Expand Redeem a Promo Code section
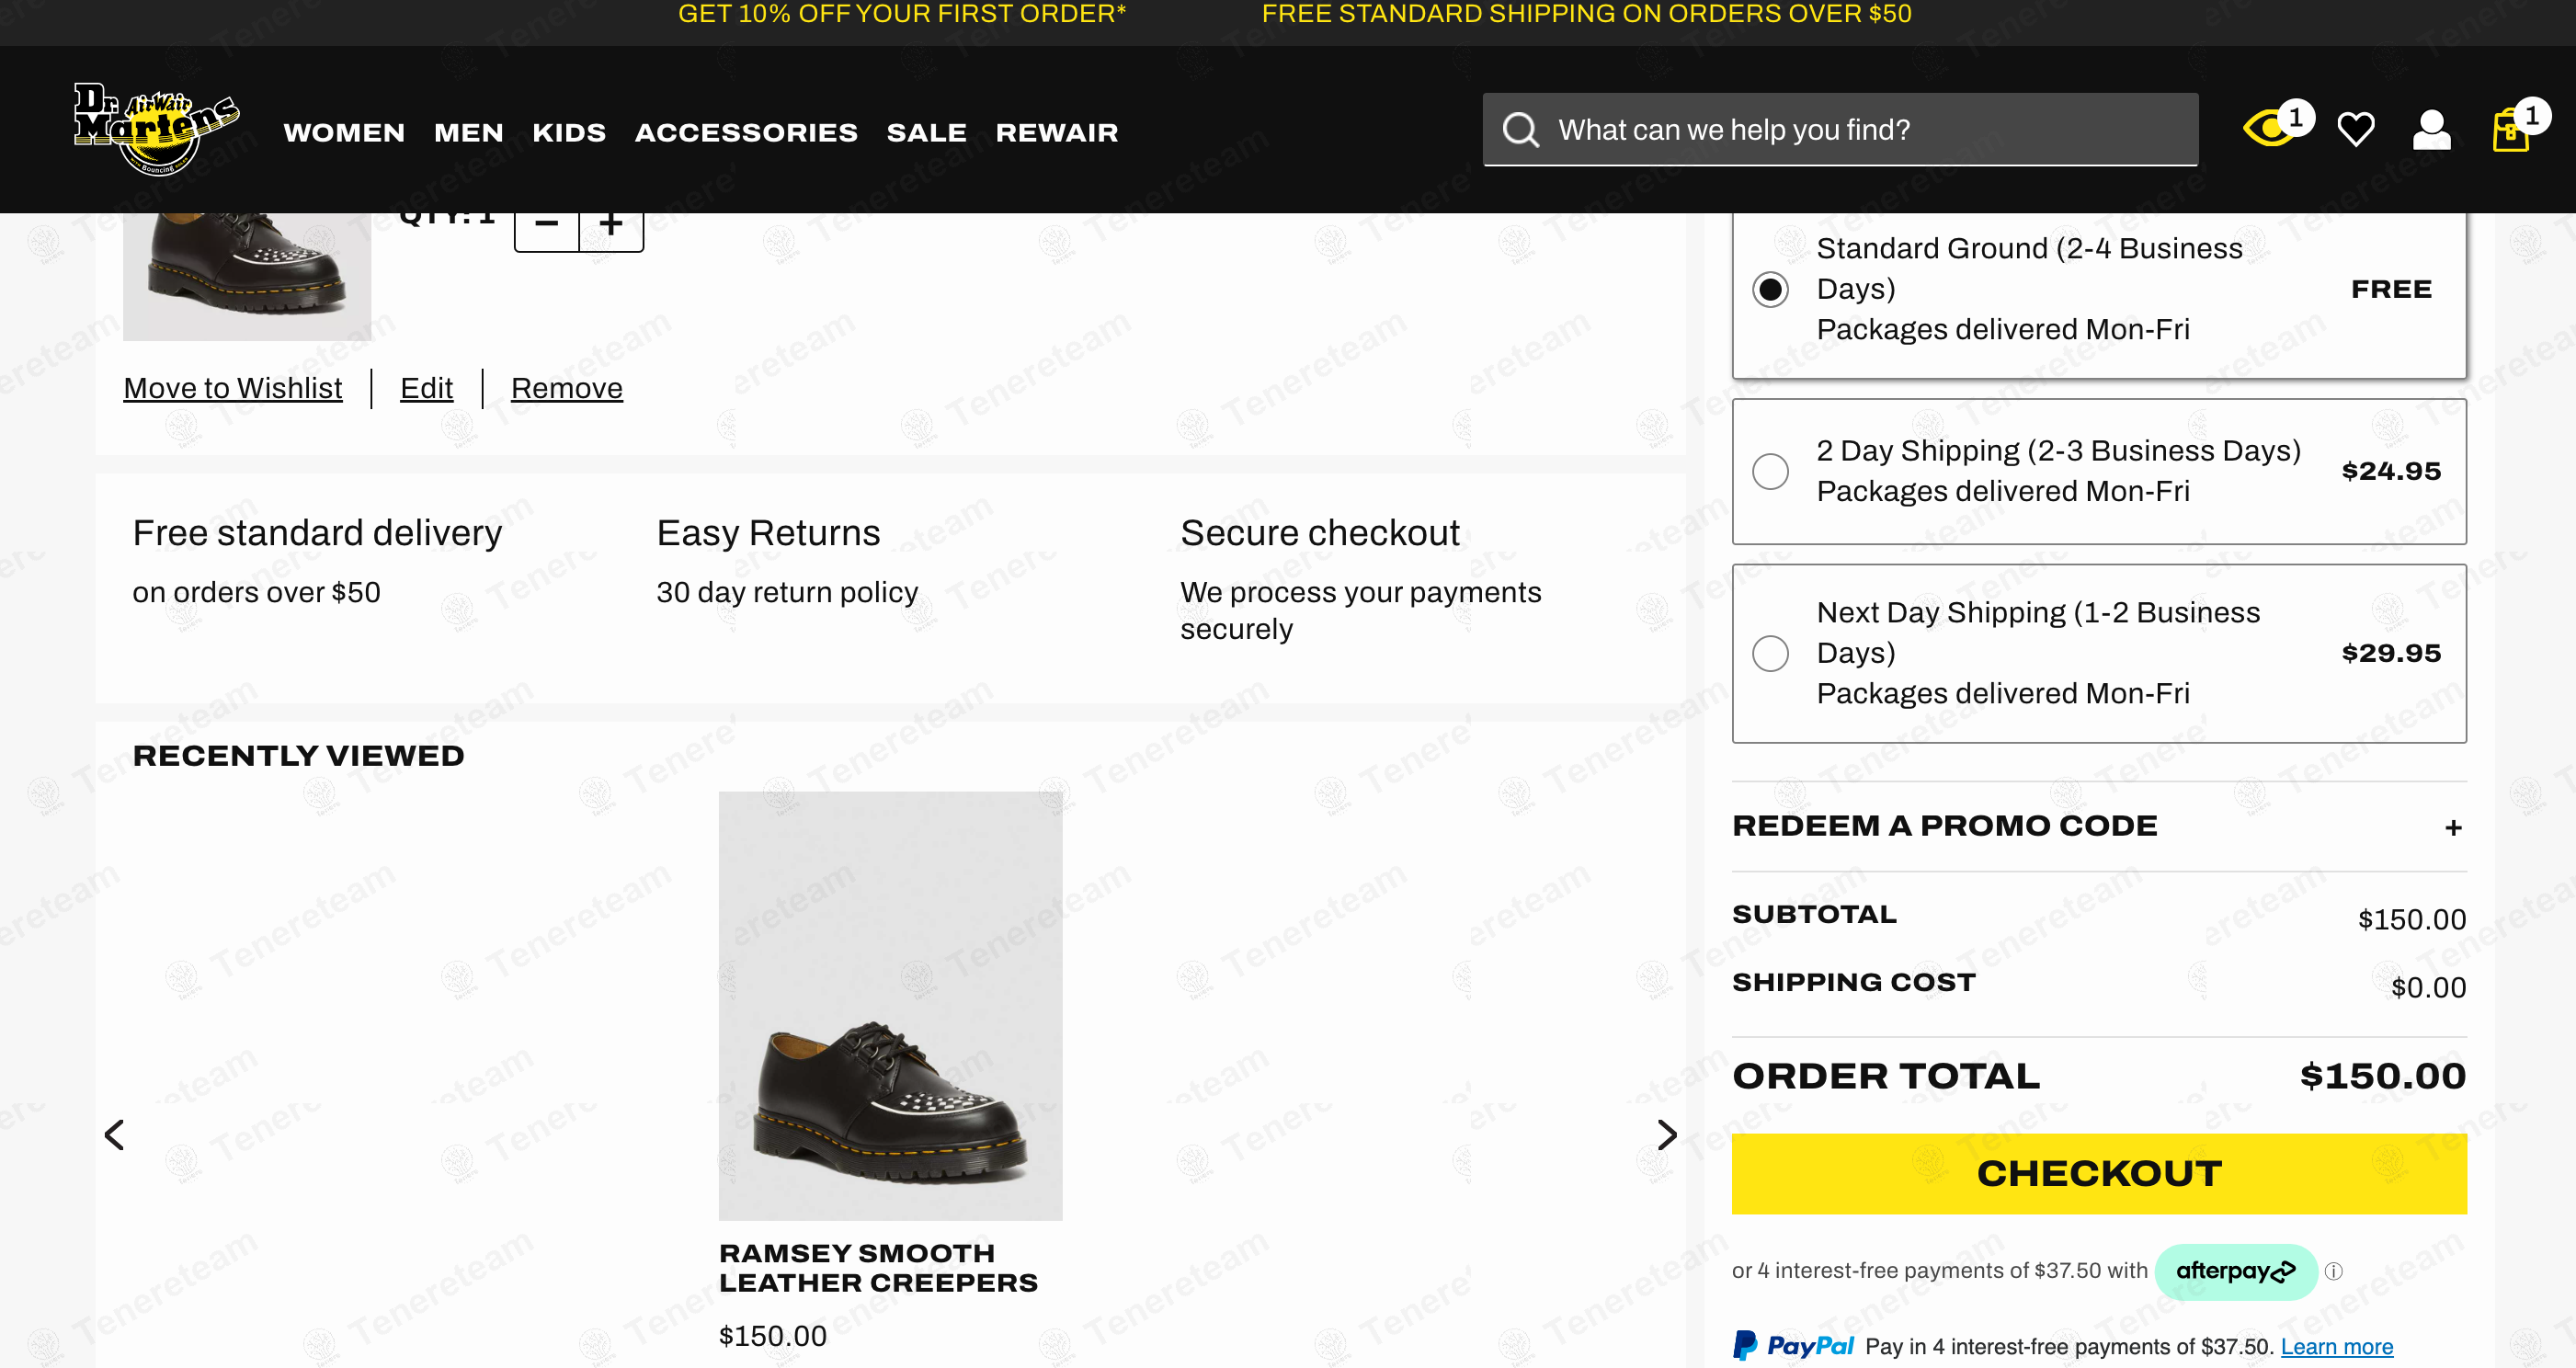Image resolution: width=2576 pixels, height=1368 pixels. [2452, 827]
